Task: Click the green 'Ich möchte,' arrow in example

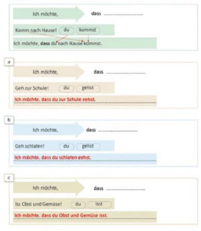Action: [49, 14]
